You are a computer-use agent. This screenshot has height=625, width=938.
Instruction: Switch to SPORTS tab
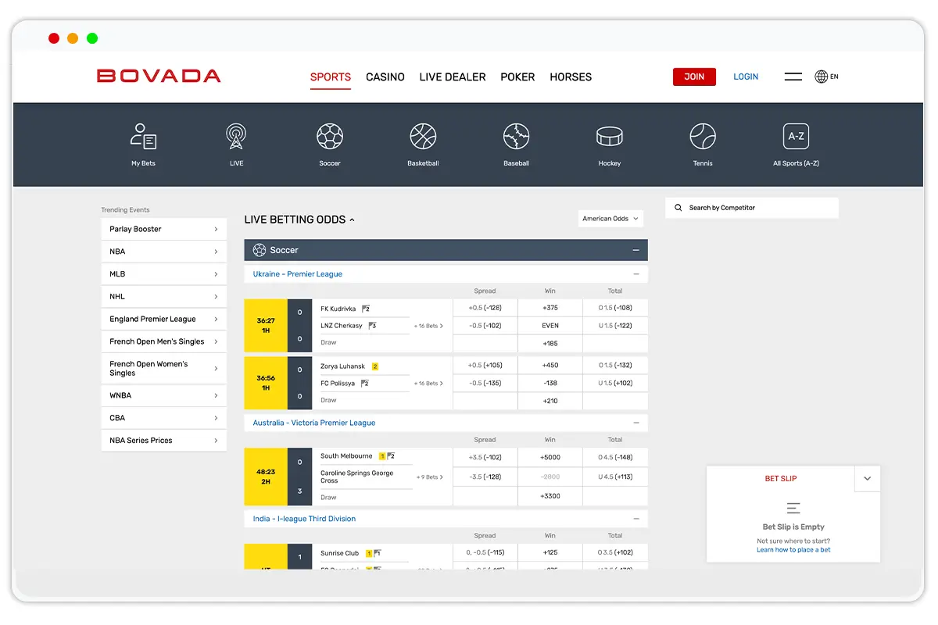click(x=331, y=77)
